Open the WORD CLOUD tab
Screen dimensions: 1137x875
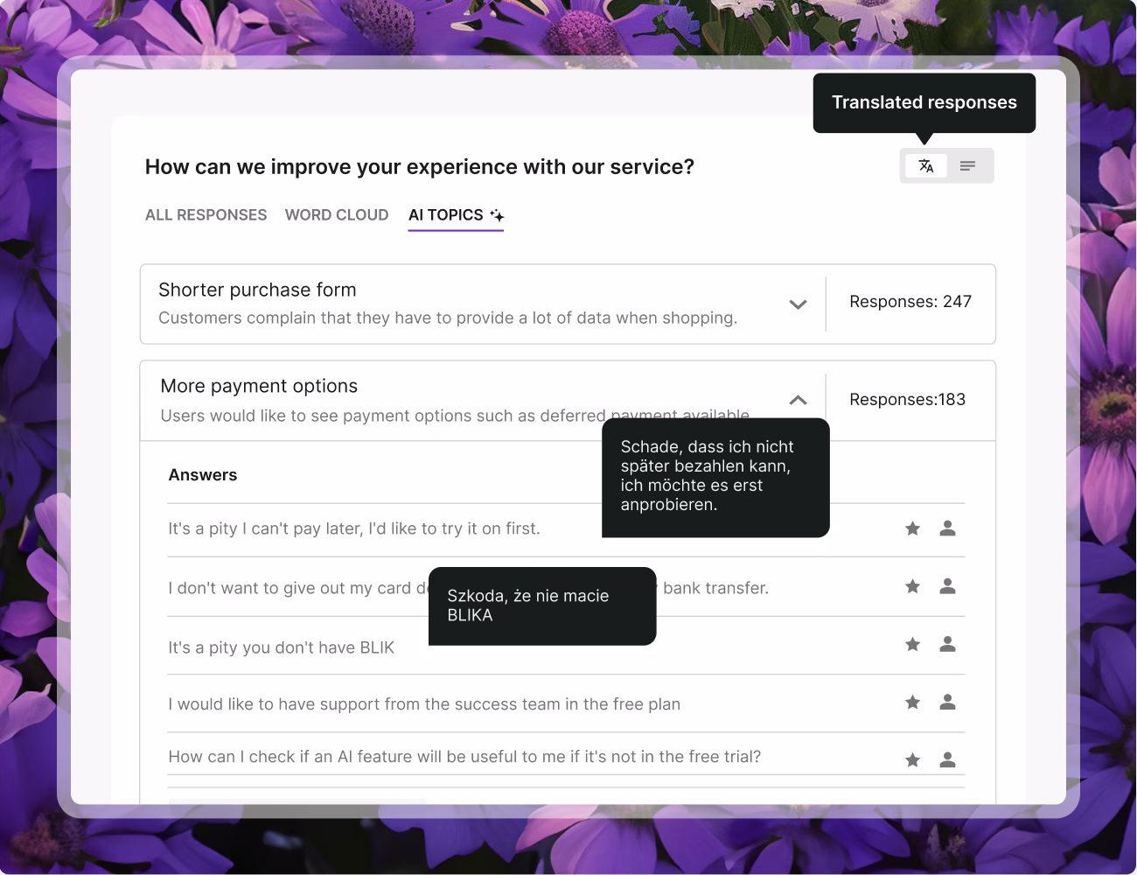(337, 214)
